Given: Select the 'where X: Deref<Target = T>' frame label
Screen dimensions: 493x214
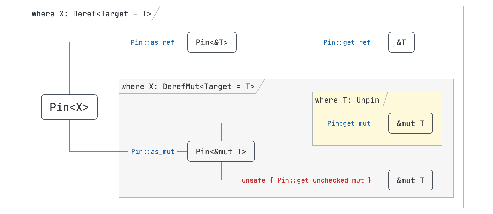Looking at the screenshot, I should [91, 14].
